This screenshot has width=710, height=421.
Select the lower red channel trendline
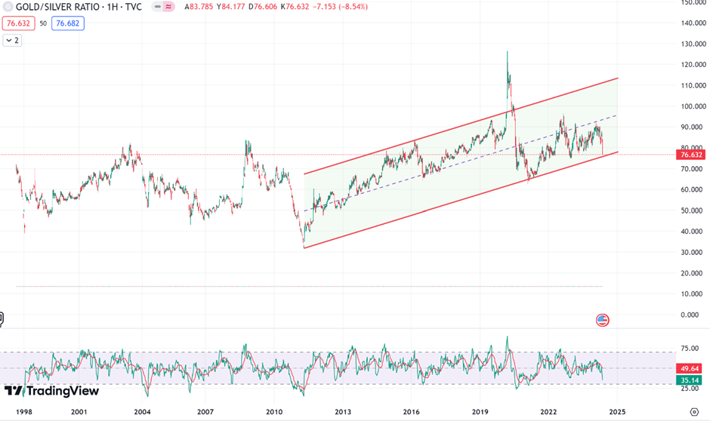(x=453, y=201)
